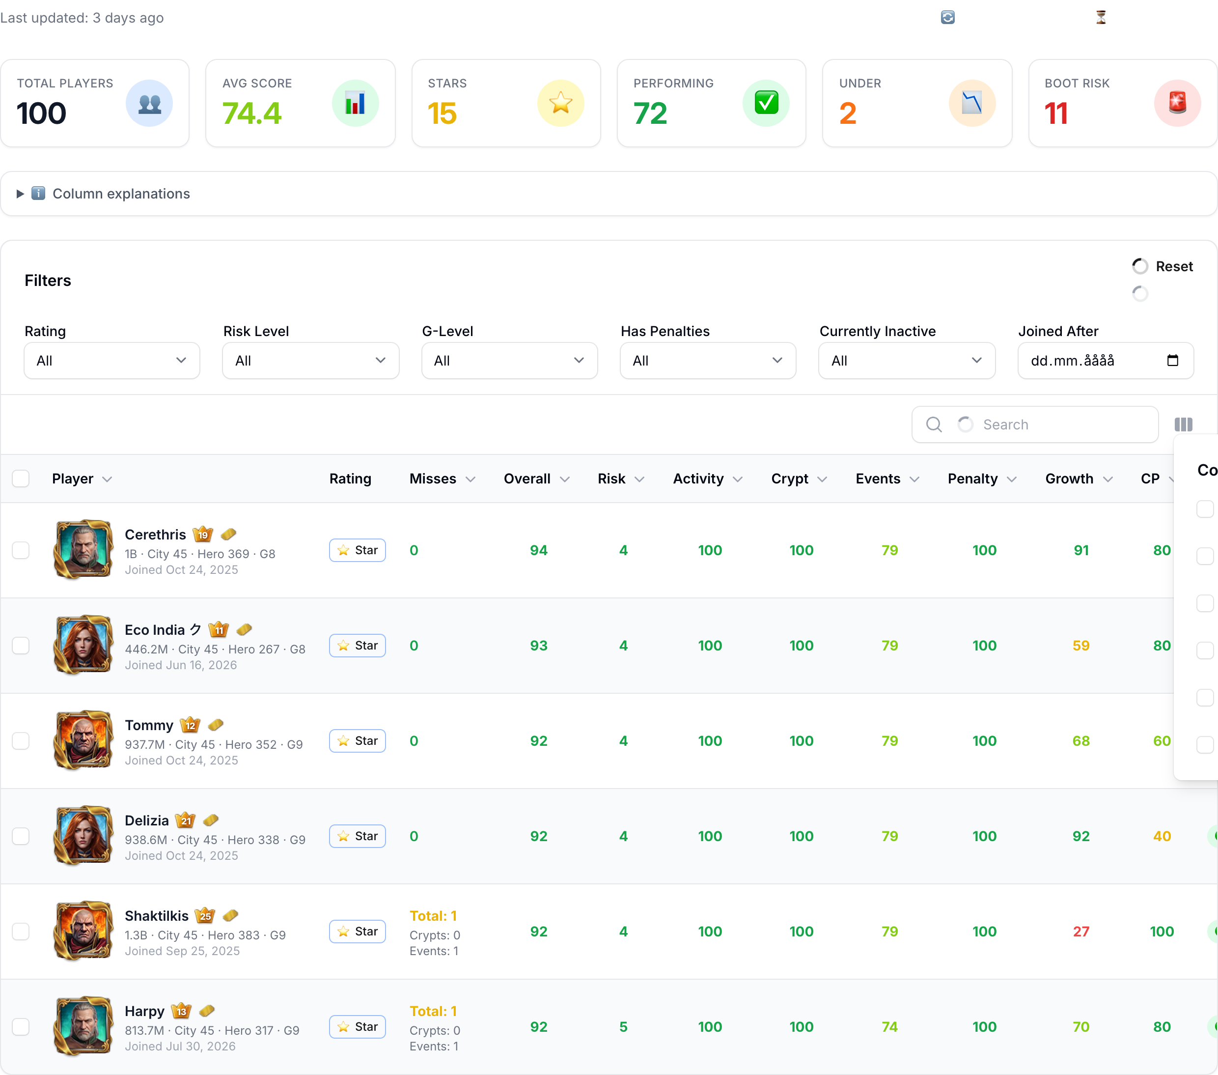This screenshot has width=1218, height=1075.
Task: Click Shaktilkis "Total: 1" misses text
Action: coord(433,916)
